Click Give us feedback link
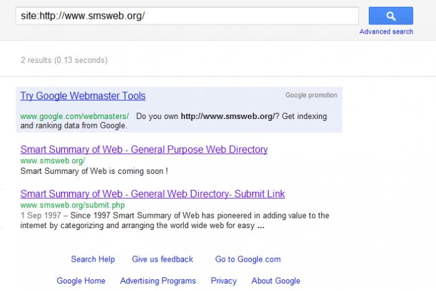The image size is (436, 291). tap(163, 259)
